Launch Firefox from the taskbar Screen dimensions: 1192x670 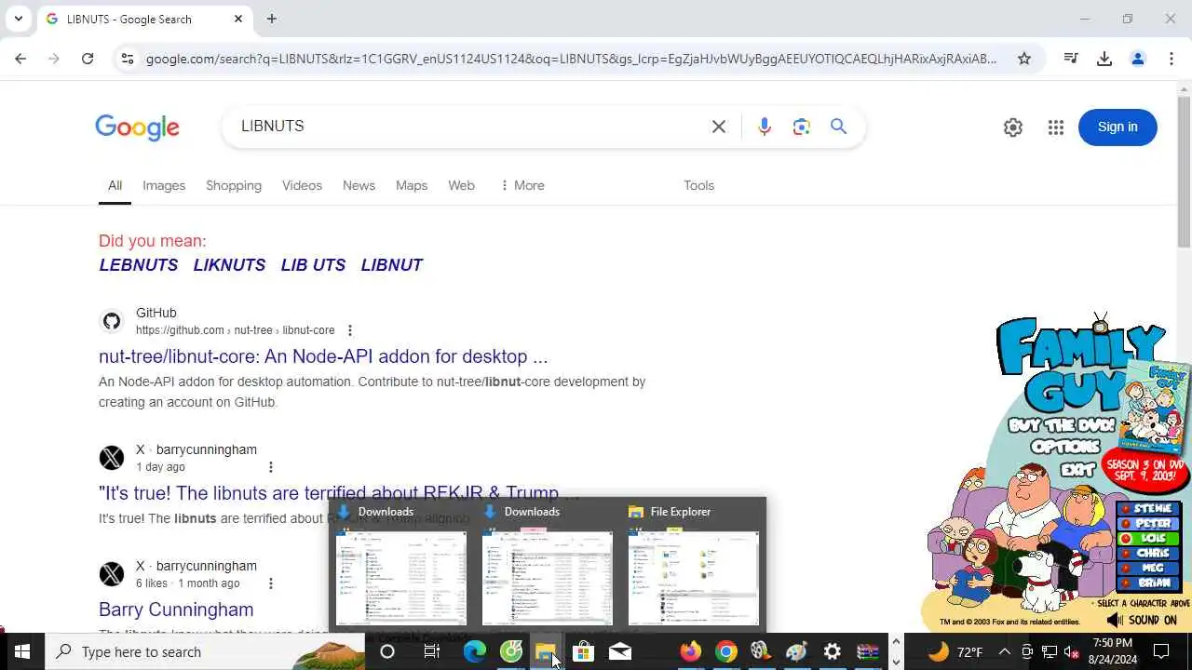(x=690, y=651)
